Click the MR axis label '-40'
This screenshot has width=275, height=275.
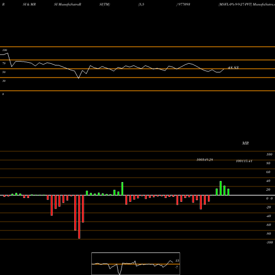(x=268, y=216)
